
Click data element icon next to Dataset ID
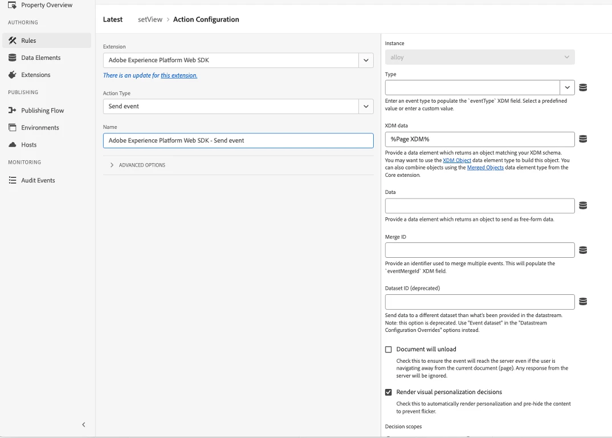click(583, 301)
